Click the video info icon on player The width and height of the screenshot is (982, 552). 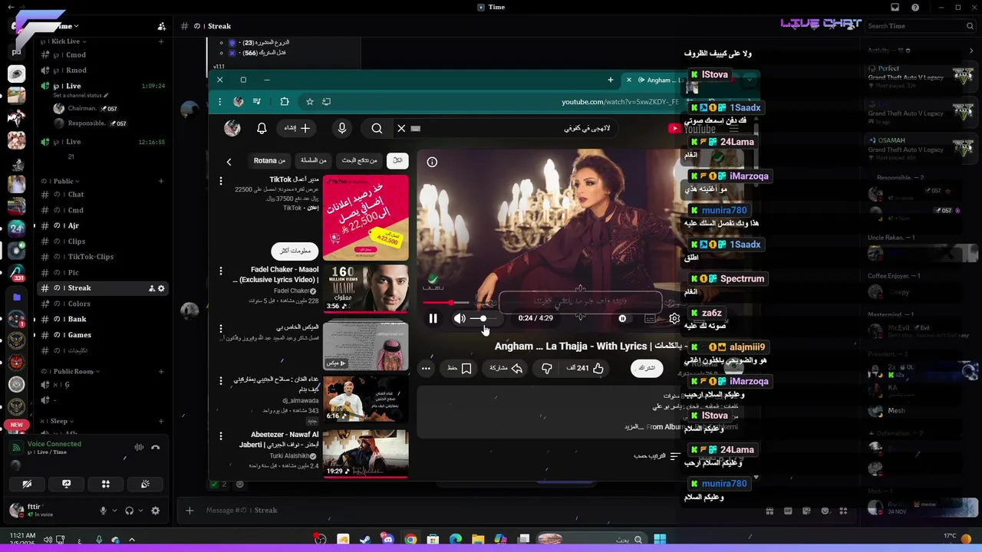[432, 162]
